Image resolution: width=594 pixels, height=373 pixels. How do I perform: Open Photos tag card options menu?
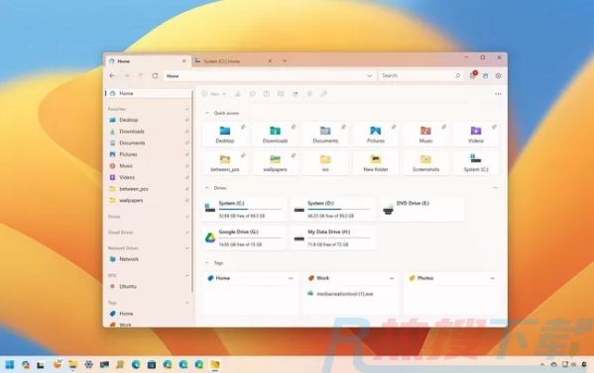point(493,279)
